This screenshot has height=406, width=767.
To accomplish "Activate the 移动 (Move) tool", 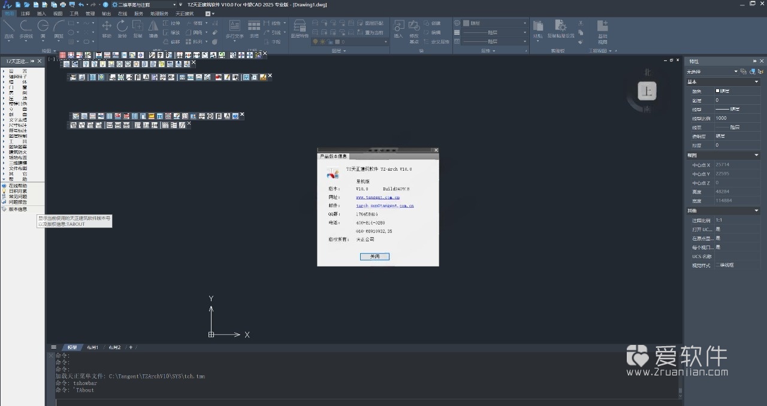I will click(107, 29).
